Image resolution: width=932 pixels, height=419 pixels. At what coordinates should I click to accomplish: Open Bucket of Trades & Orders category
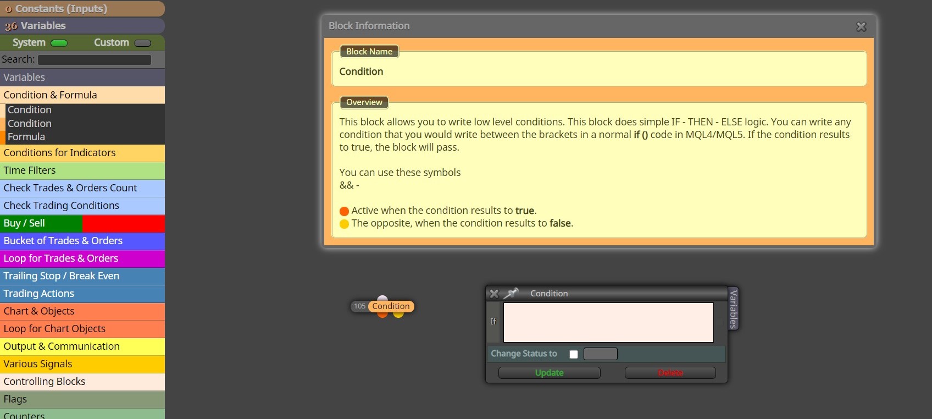pyautogui.click(x=82, y=241)
